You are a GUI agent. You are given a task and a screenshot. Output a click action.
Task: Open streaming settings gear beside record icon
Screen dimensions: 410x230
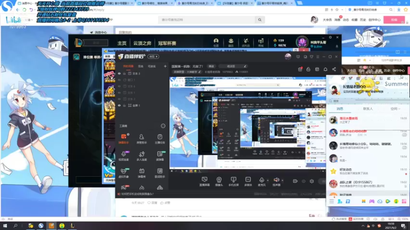coord(312,181)
